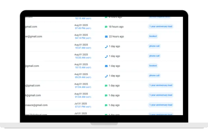Click the 22 hours ago text
Image resolution: width=208 pixels, height=138 pixels.
[116, 37]
